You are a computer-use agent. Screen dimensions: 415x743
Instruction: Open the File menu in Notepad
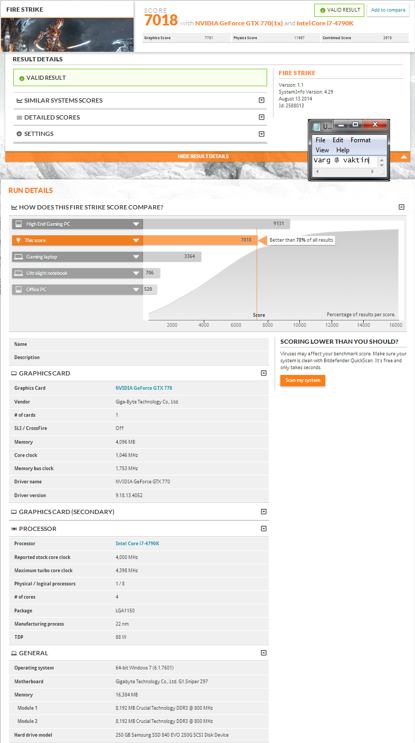pos(320,140)
